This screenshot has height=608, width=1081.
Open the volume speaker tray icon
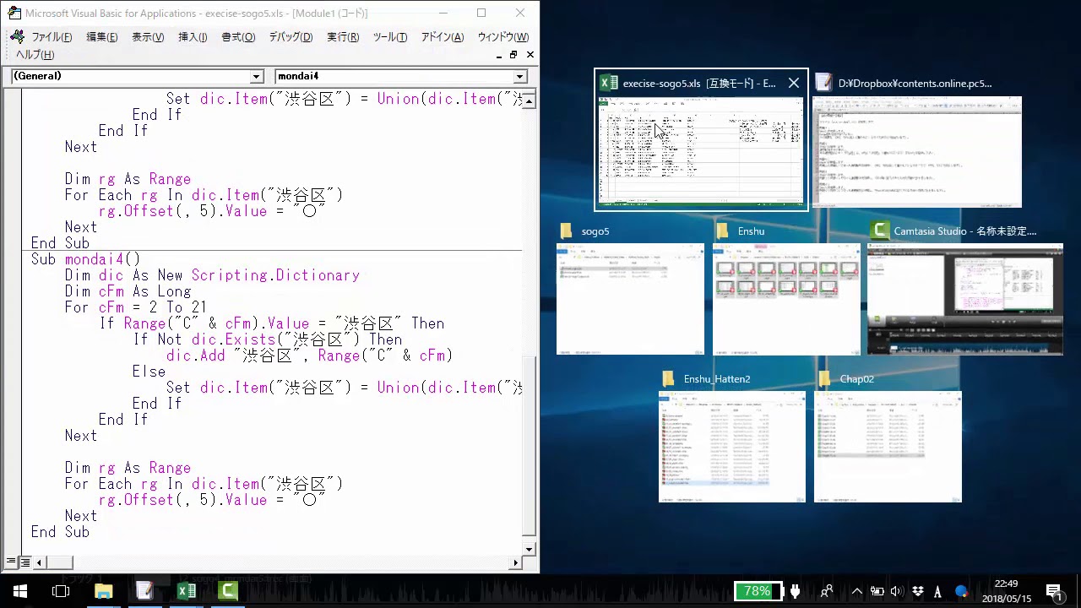[897, 591]
